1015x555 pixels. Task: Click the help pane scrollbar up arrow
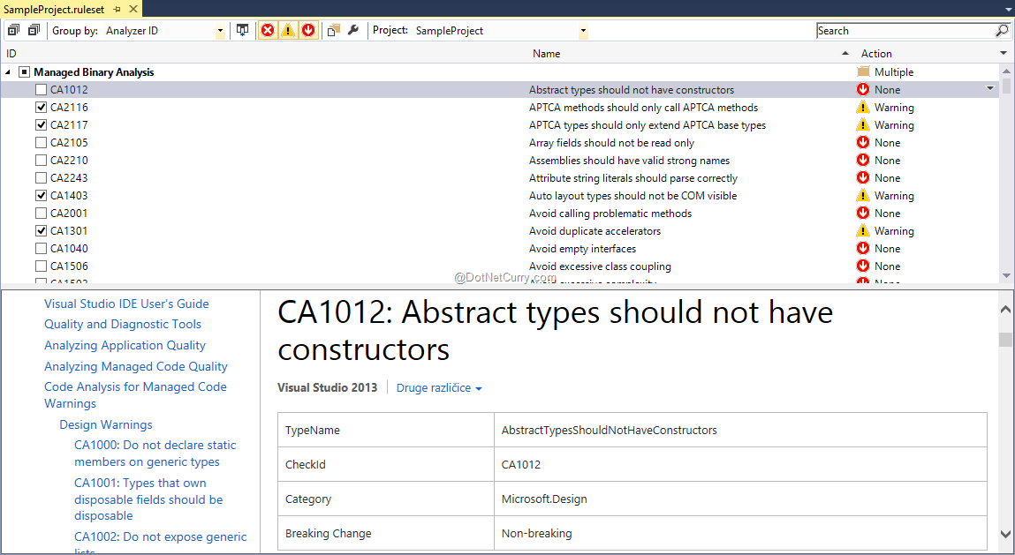[1005, 311]
